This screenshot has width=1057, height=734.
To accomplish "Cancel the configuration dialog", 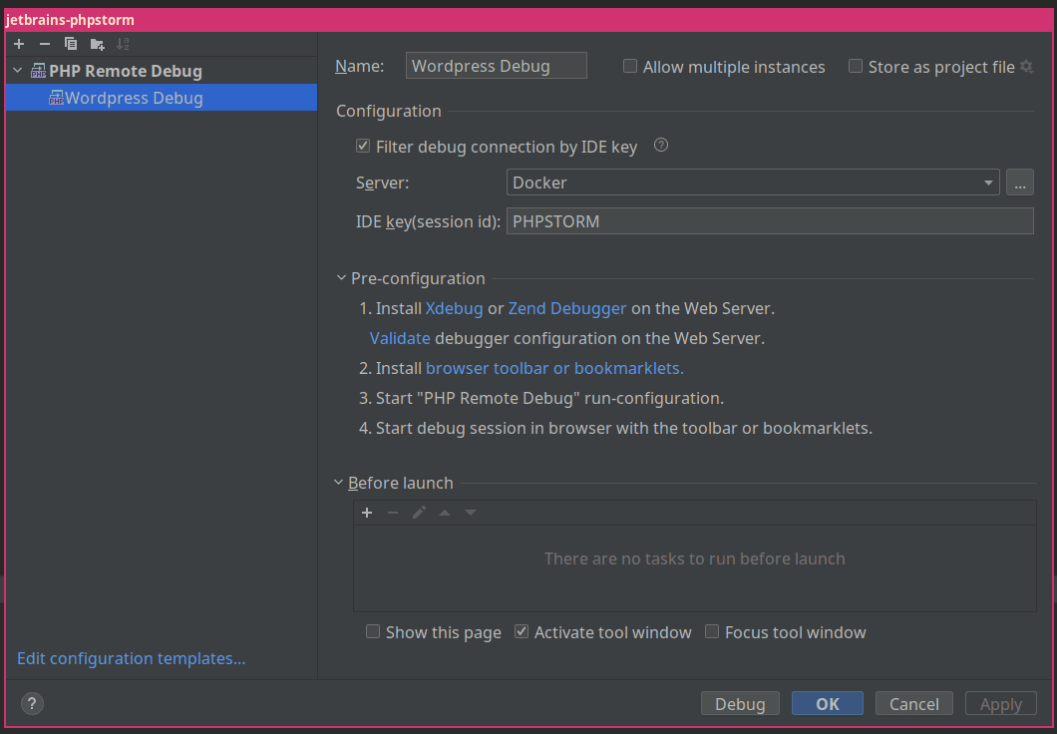I will (x=914, y=704).
